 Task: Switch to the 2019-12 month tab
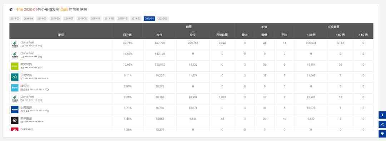[x=136, y=19]
